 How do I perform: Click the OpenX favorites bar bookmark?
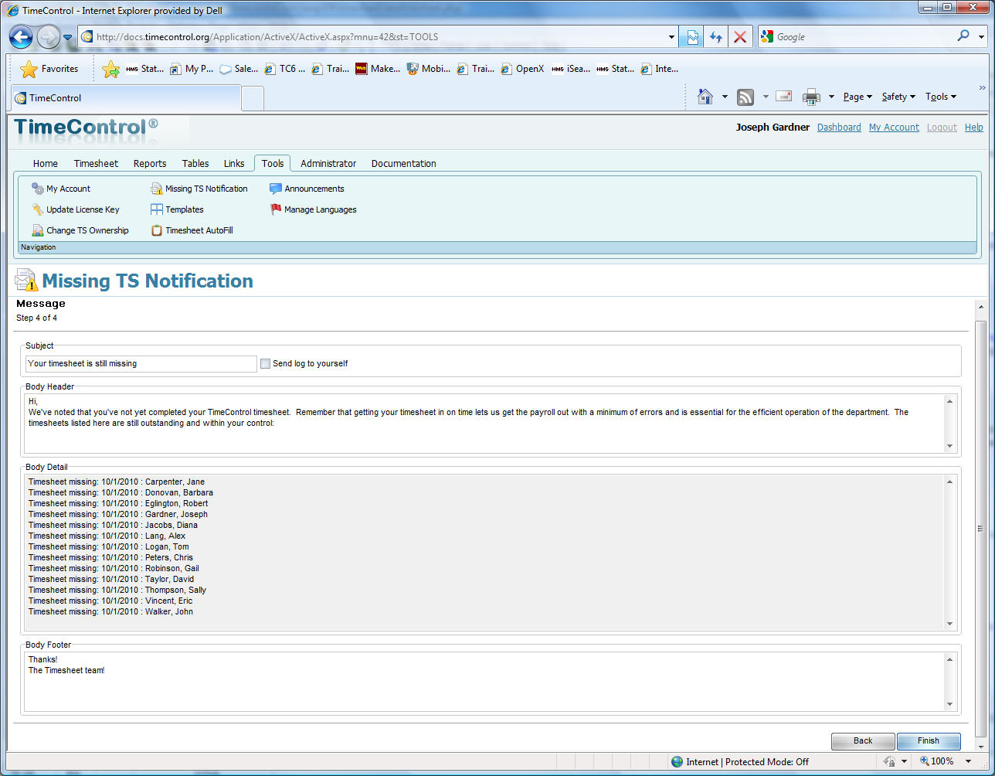click(x=522, y=69)
